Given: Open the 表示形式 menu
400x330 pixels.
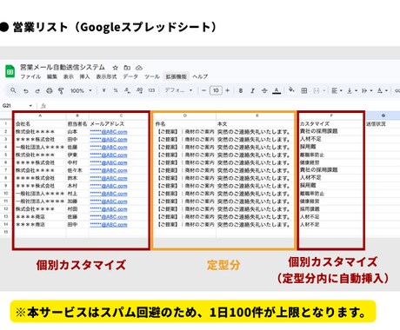Looking at the screenshot, I should coord(106,76).
